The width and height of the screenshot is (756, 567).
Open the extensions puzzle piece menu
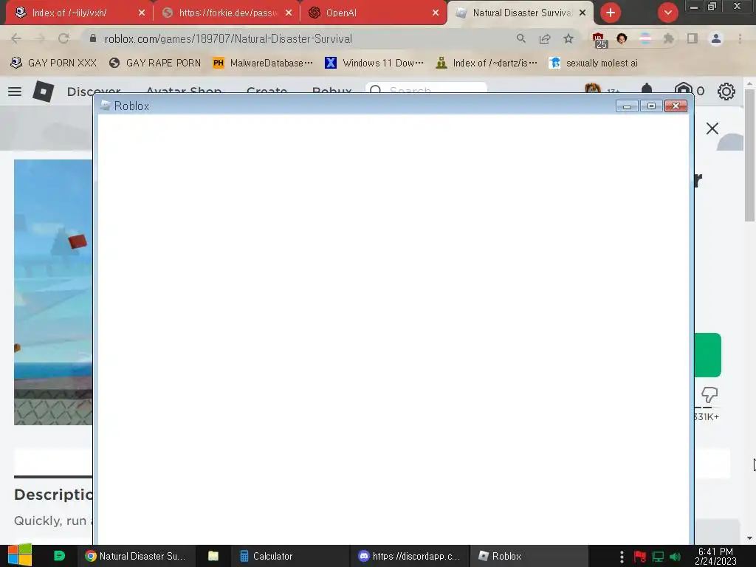(x=668, y=38)
